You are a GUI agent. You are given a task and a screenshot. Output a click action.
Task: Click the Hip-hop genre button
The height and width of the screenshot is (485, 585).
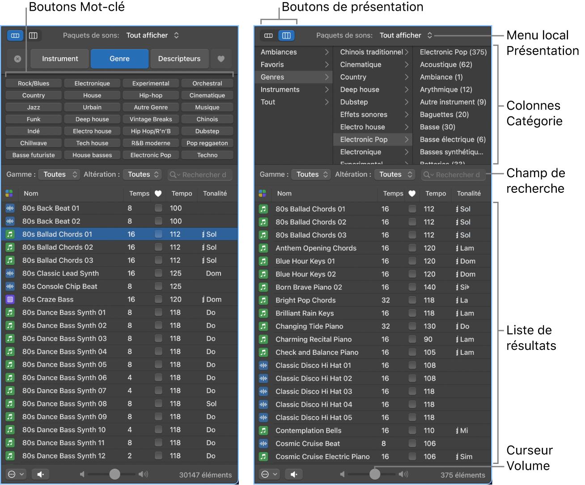coord(151,95)
